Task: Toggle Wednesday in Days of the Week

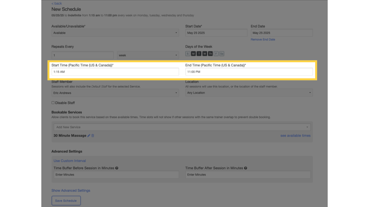Action: (x=205, y=54)
